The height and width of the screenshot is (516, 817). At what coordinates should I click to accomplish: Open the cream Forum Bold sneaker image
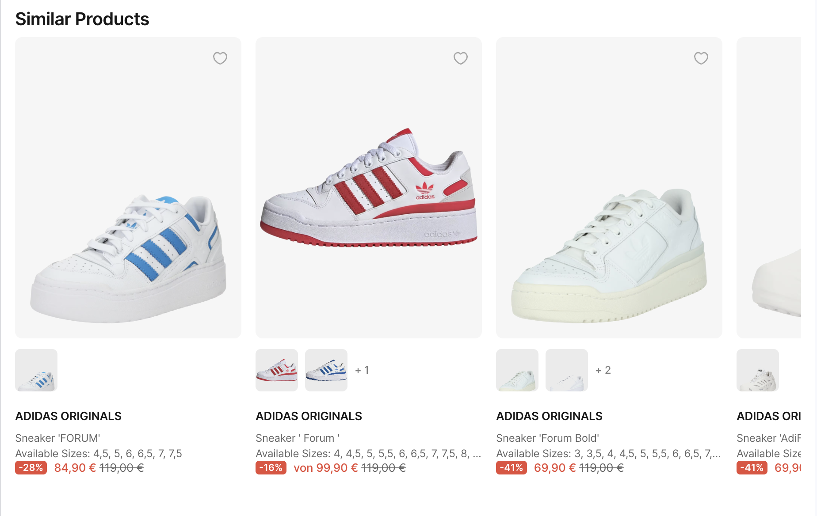[609, 188]
